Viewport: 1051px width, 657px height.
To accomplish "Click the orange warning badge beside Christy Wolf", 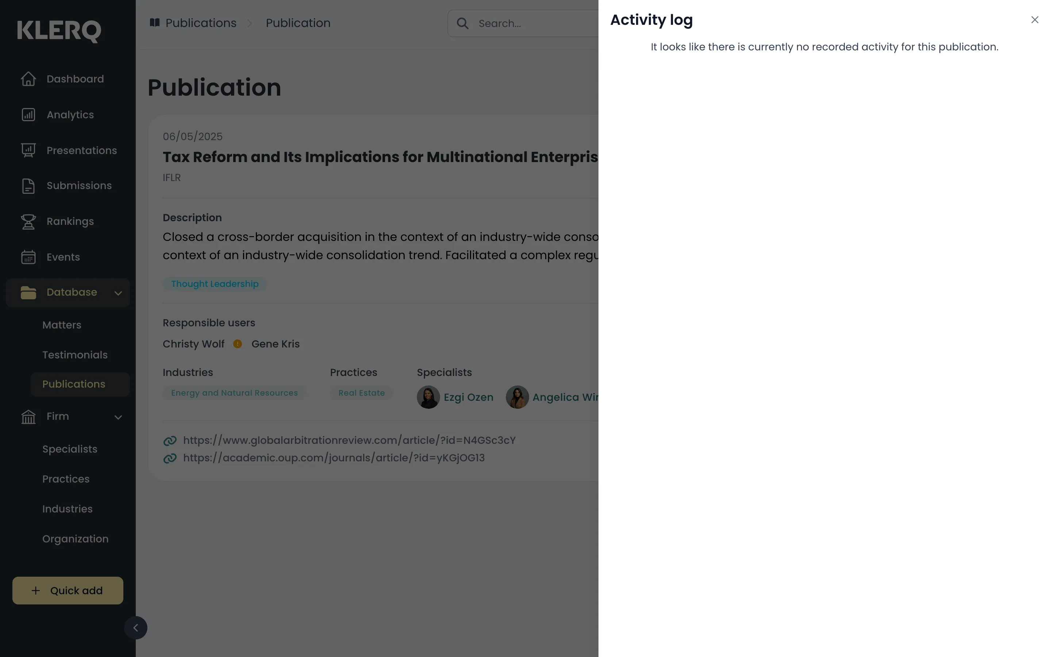I will point(238,344).
